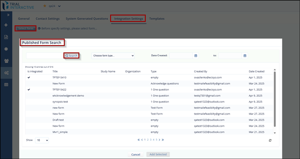Image resolution: width=300 pixels, height=159 pixels.
Task: Switch to the Templates tab
Action: point(157,18)
